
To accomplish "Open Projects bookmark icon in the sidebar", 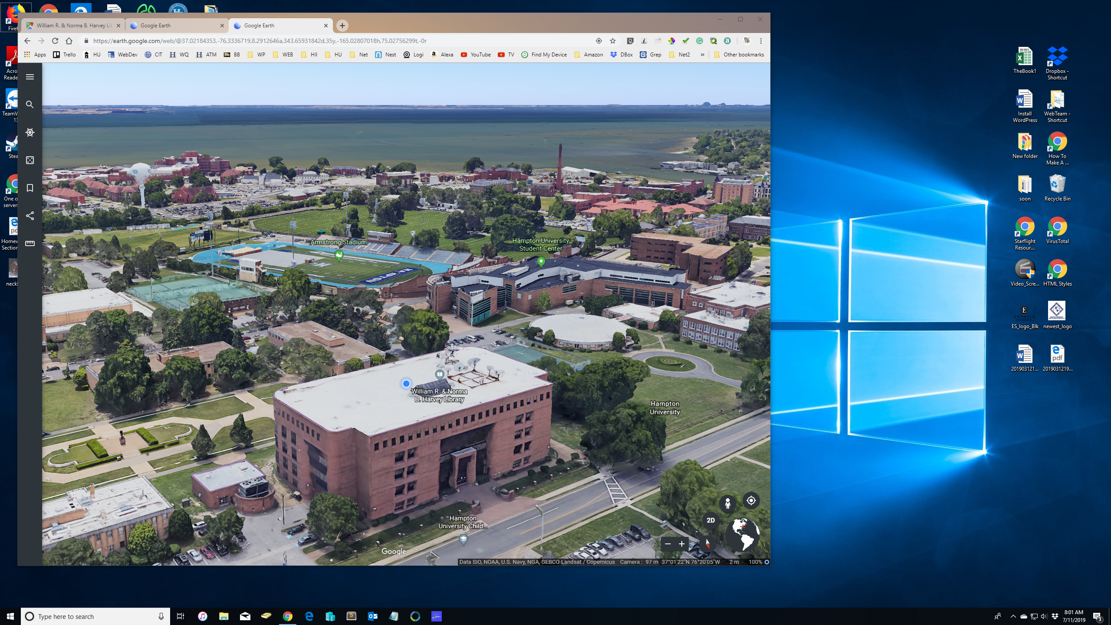I will 30,188.
